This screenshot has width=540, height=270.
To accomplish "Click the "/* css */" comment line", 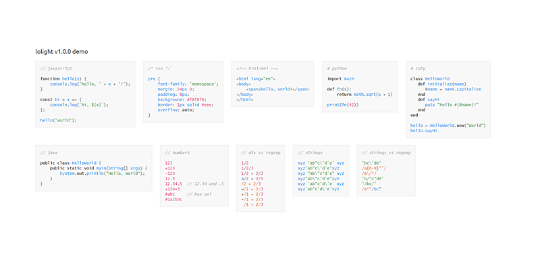I will (159, 68).
